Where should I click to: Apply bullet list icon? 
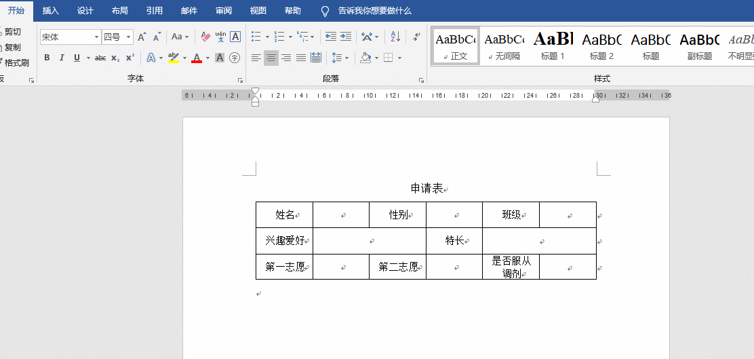pyautogui.click(x=256, y=37)
